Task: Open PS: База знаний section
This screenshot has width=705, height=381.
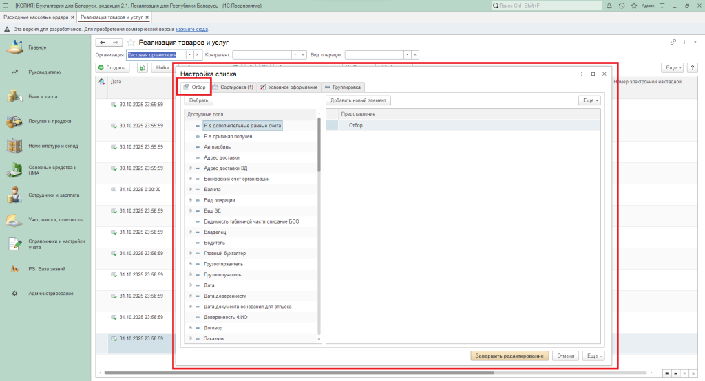Action: pyautogui.click(x=14, y=269)
